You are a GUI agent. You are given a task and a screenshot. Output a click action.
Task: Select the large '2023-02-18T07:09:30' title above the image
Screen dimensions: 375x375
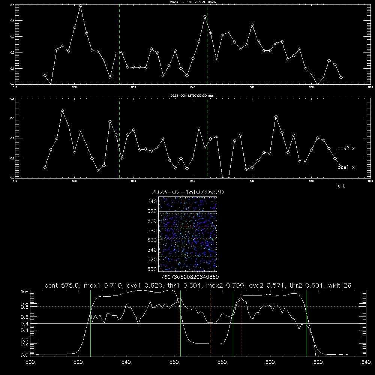pyautogui.click(x=187, y=192)
